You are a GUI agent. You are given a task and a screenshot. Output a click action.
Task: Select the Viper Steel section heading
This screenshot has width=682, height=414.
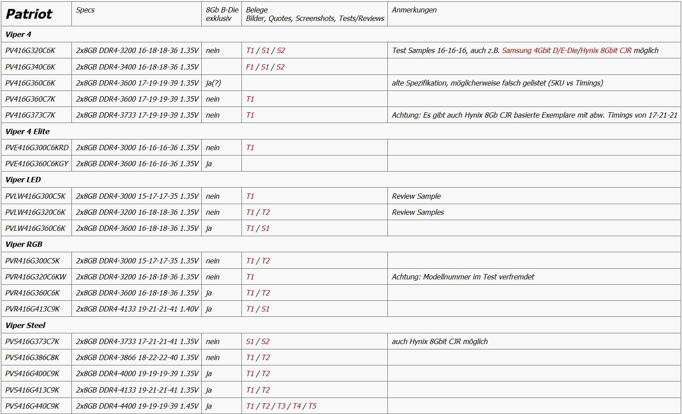(25, 325)
